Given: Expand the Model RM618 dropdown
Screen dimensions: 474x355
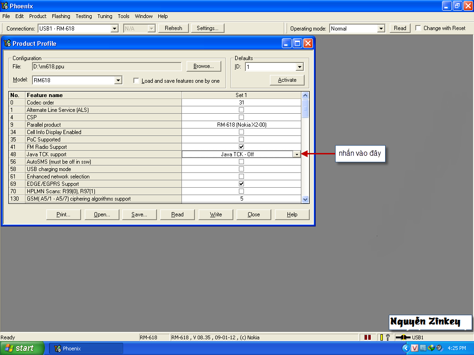Looking at the screenshot, I should pyautogui.click(x=118, y=80).
